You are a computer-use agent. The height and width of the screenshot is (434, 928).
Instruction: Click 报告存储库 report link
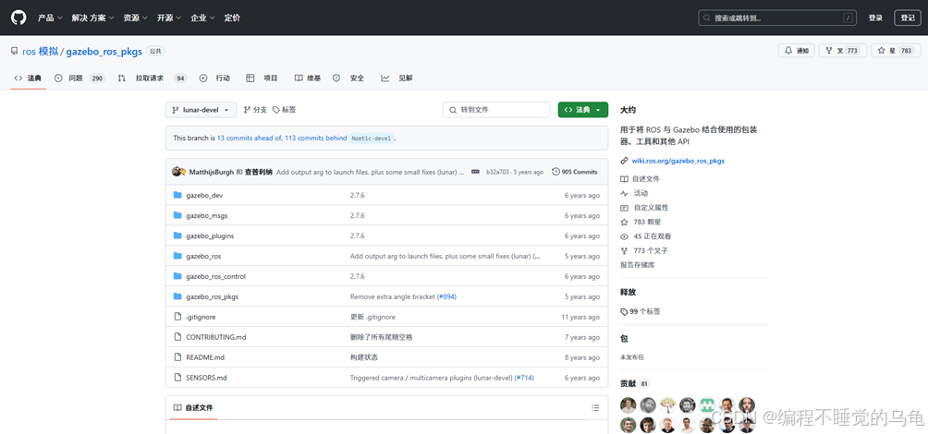point(637,265)
